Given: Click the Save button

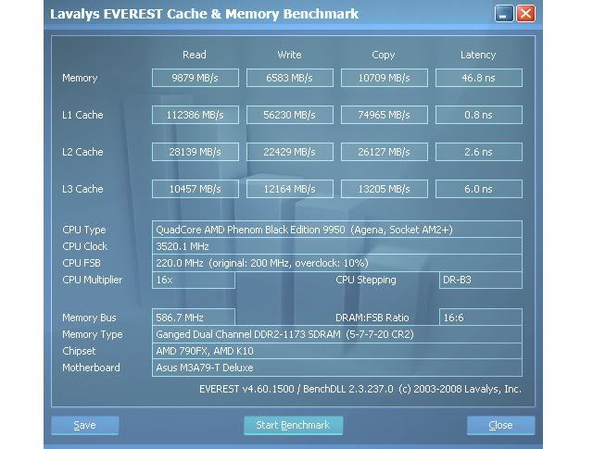Looking at the screenshot, I should (85, 426).
